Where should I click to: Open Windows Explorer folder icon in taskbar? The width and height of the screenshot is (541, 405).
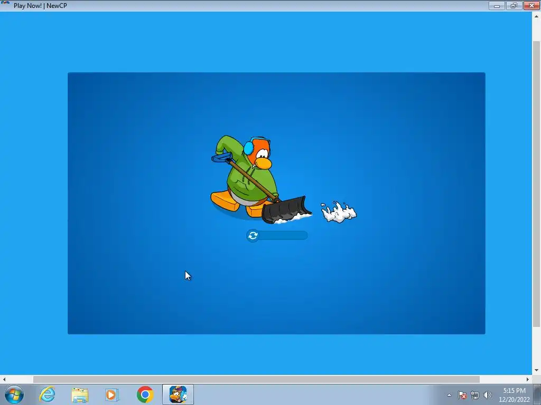pos(80,394)
